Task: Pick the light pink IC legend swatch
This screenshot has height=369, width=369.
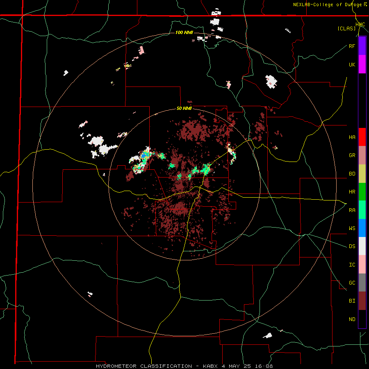Action: tap(362, 264)
